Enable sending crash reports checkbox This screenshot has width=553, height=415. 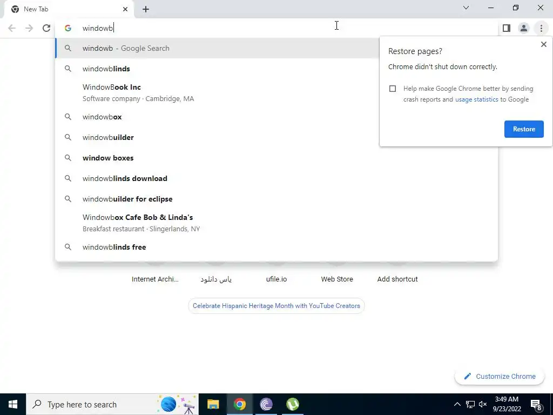click(x=393, y=89)
